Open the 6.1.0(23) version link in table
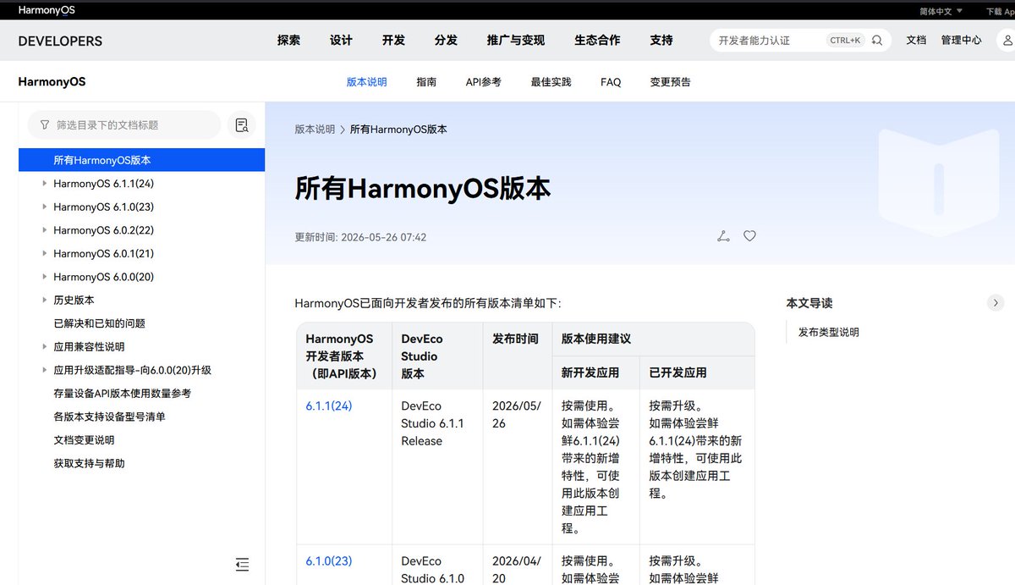The height and width of the screenshot is (585, 1015). [x=329, y=560]
